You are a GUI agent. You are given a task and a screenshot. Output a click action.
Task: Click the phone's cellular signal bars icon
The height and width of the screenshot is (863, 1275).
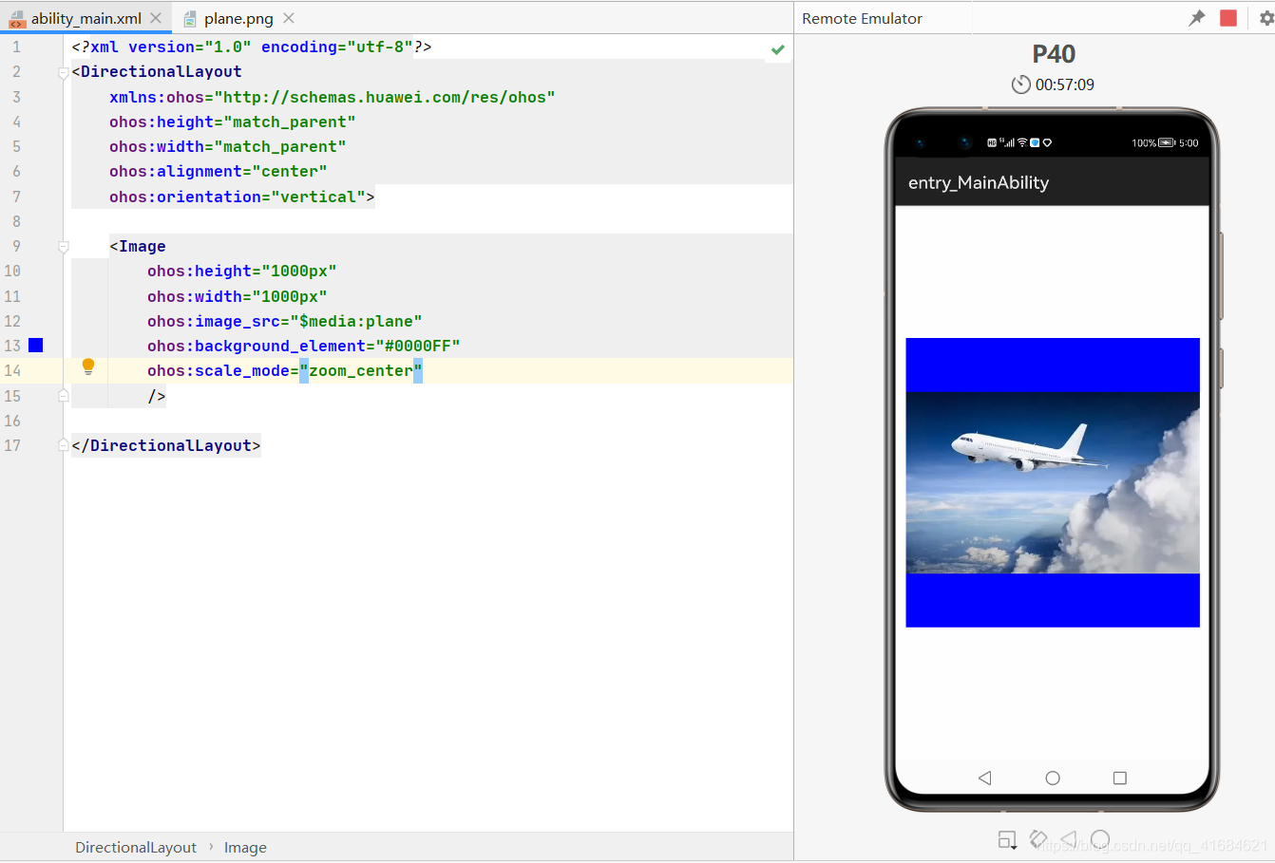coord(1009,143)
